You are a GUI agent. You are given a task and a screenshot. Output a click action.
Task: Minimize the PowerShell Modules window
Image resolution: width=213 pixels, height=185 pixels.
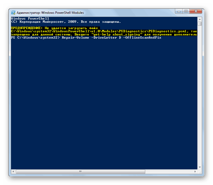pyautogui.click(x=179, y=11)
